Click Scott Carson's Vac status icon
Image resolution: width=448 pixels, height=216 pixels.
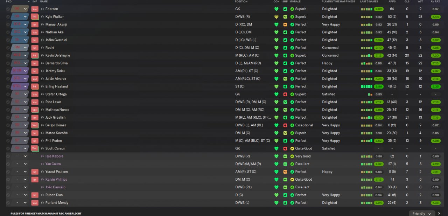[35, 148]
